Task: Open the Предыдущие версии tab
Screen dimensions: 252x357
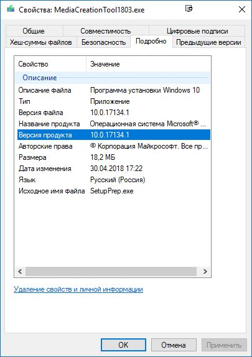Action: point(208,42)
